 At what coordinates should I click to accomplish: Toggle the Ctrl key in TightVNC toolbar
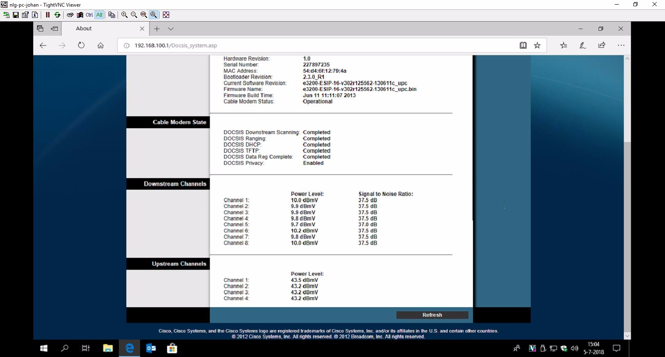[89, 15]
